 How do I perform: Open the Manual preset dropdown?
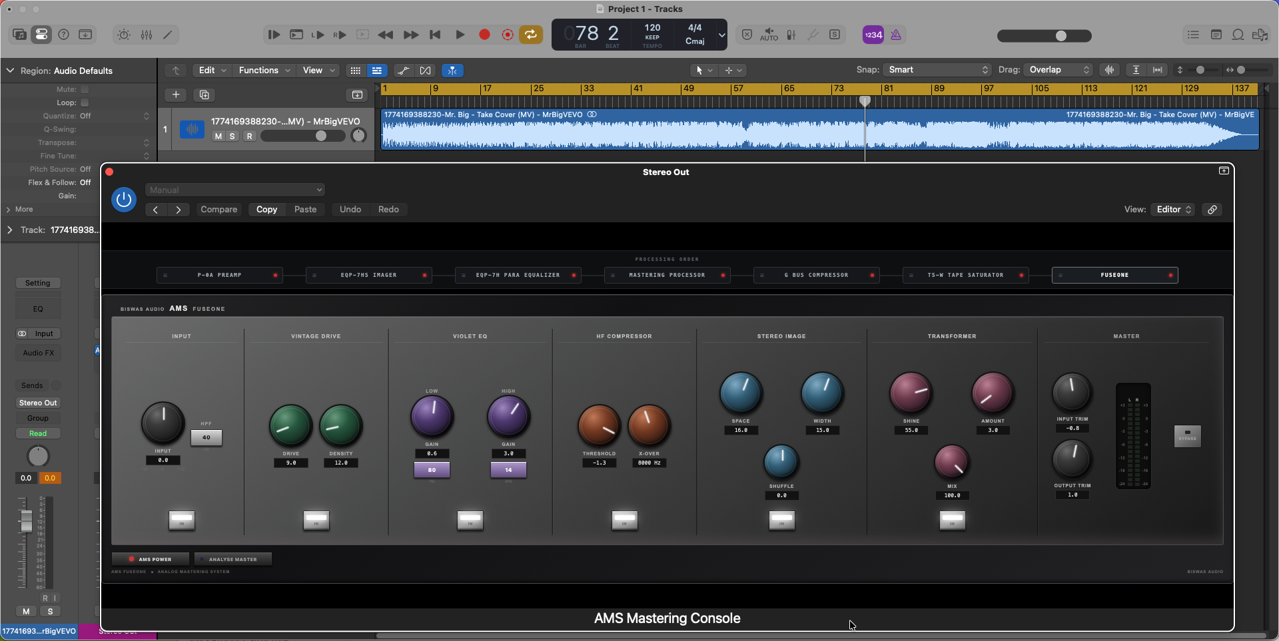point(235,190)
